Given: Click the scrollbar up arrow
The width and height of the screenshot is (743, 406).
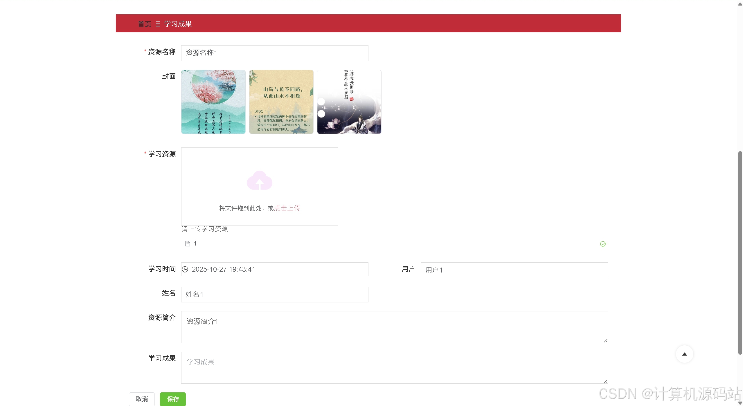Looking at the screenshot, I should 740,3.
